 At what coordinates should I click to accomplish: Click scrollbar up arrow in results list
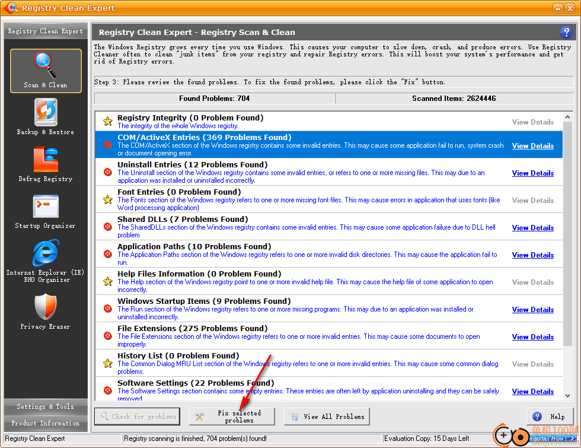point(567,117)
